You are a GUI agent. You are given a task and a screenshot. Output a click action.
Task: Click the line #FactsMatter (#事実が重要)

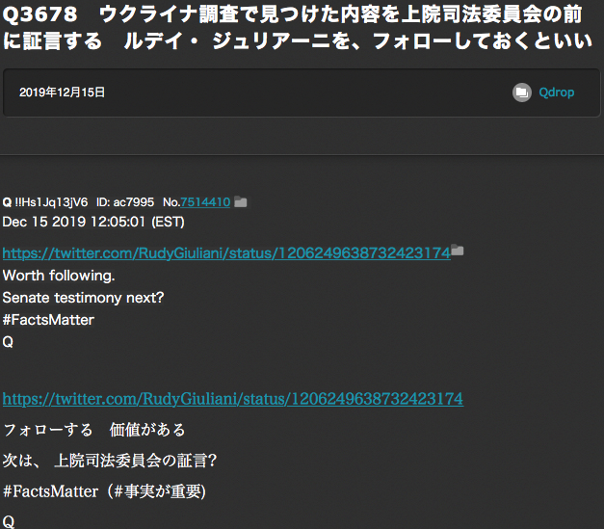[x=104, y=491]
